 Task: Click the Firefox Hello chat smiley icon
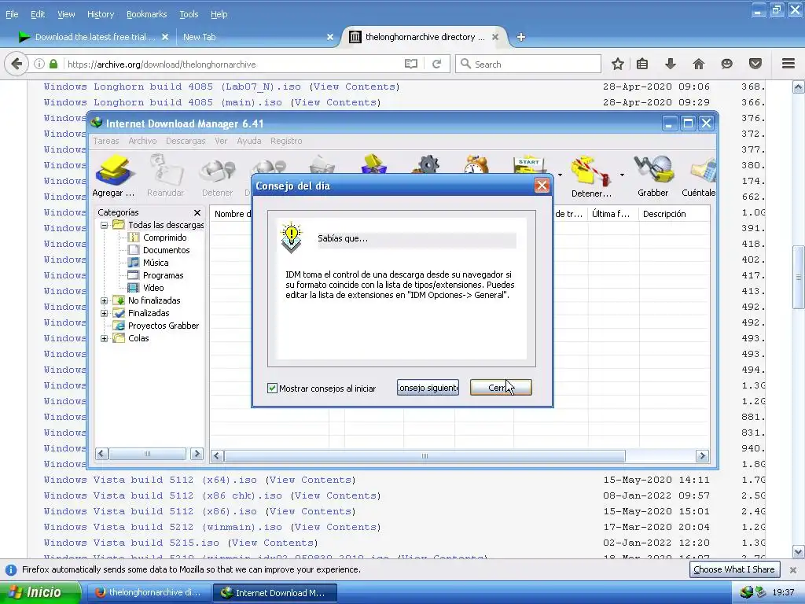726,64
